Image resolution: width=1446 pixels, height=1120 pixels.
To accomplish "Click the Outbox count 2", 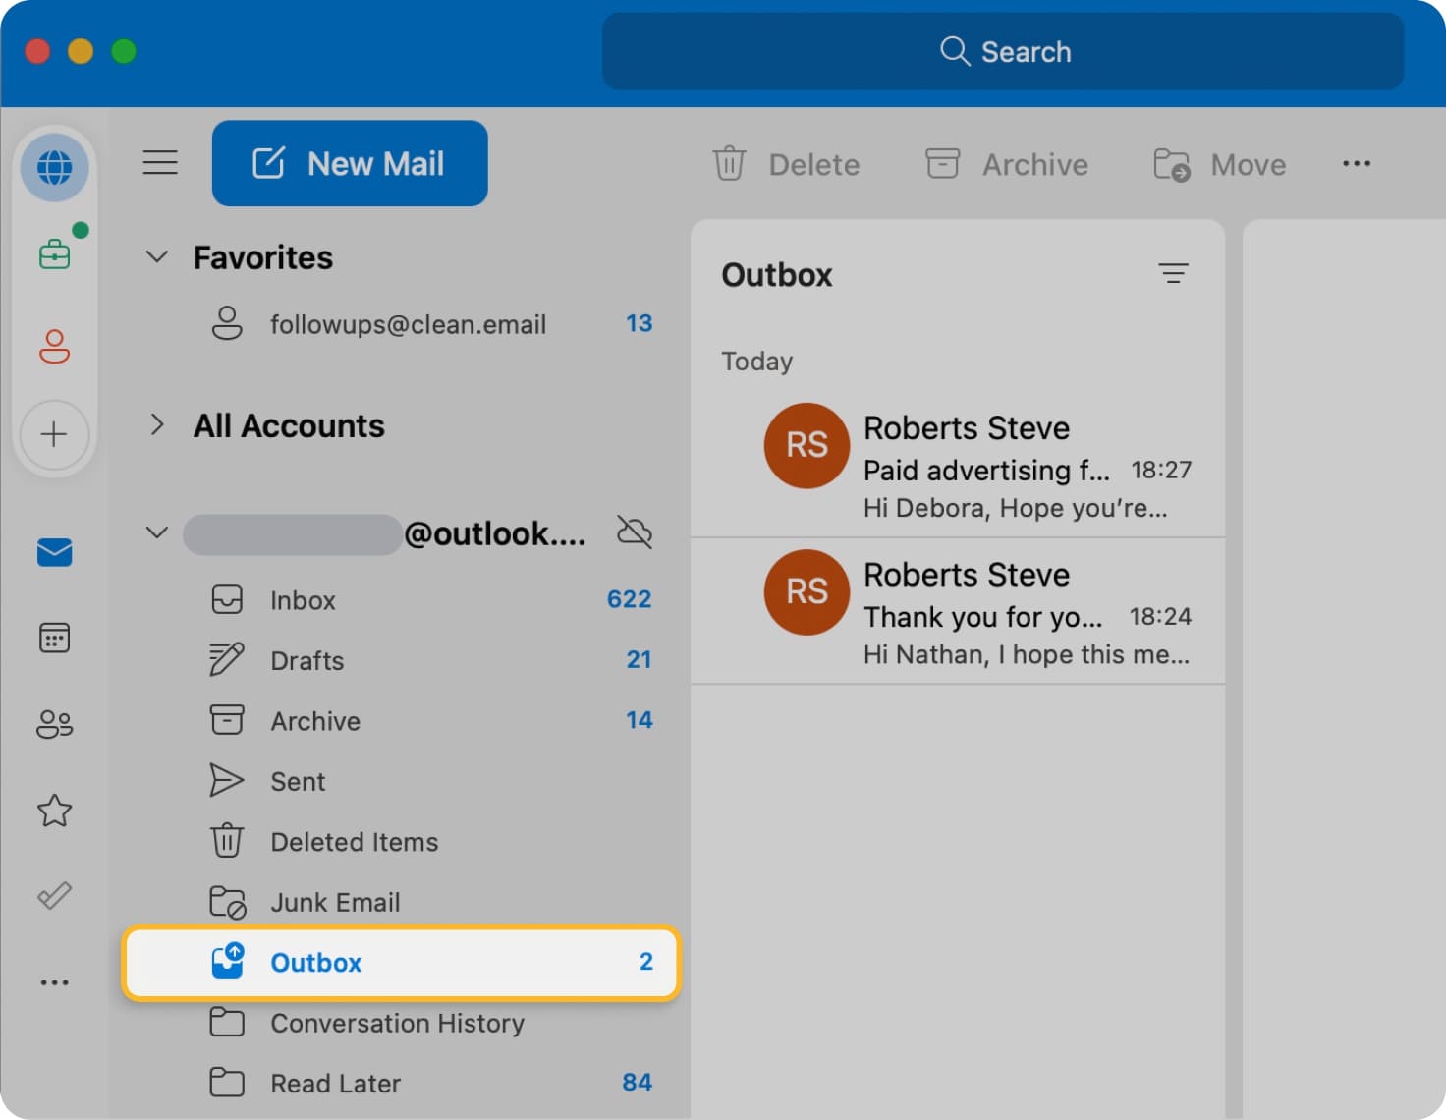I will point(645,962).
